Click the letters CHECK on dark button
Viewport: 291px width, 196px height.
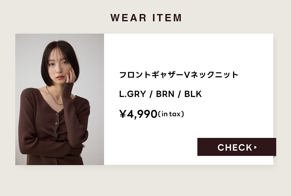pos(235,147)
